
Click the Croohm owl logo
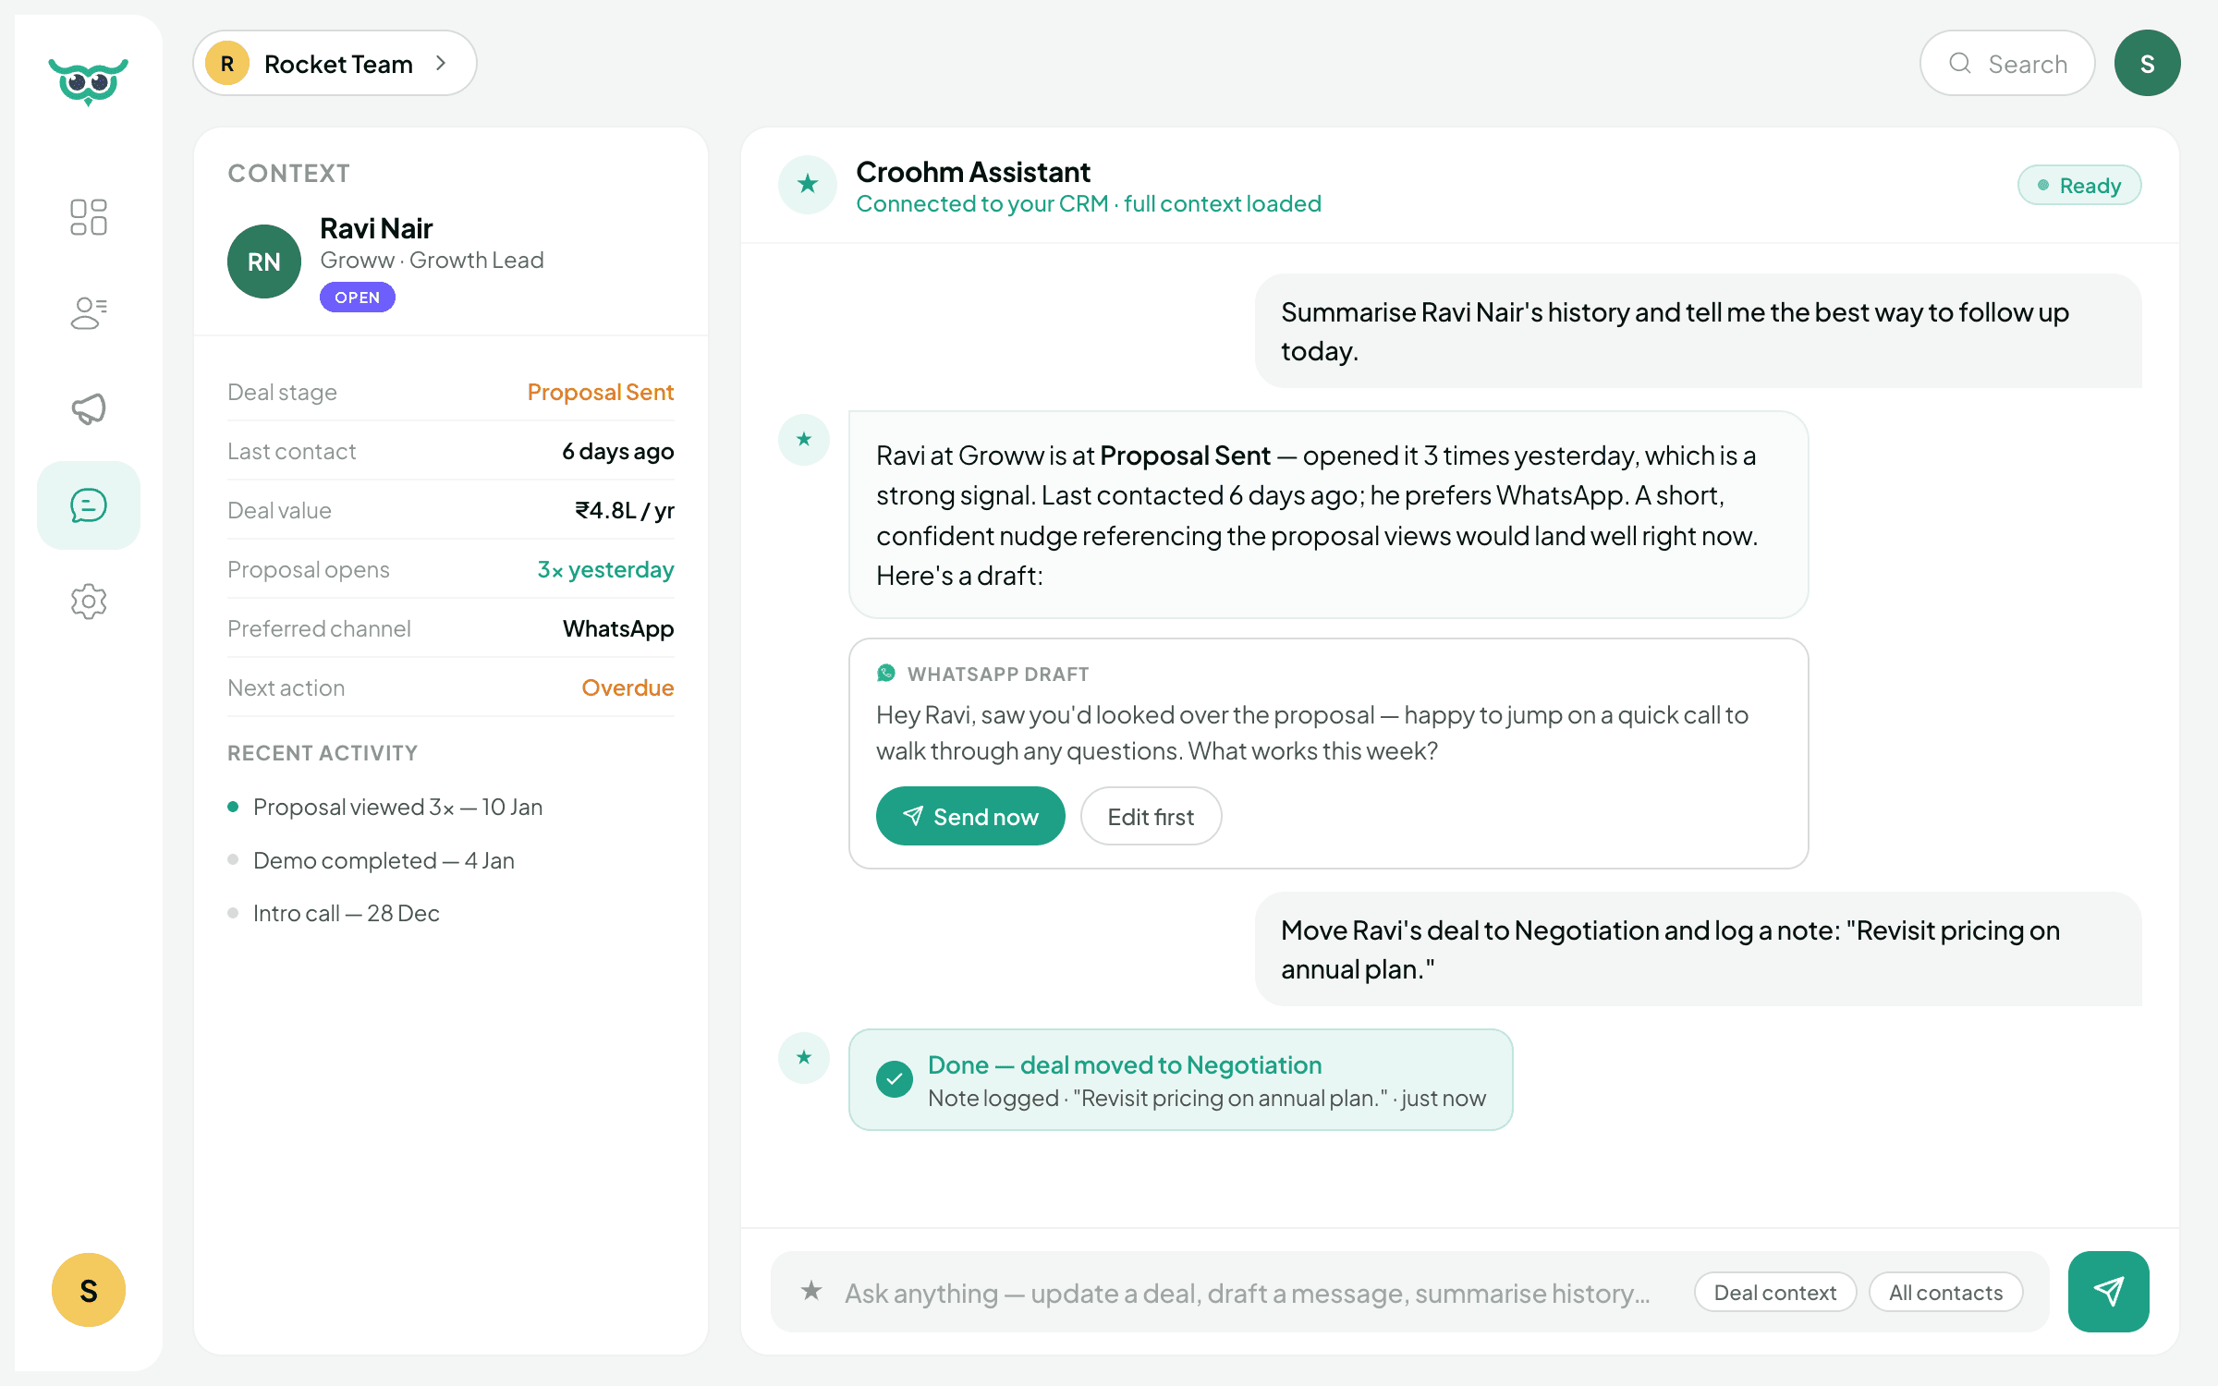point(90,83)
